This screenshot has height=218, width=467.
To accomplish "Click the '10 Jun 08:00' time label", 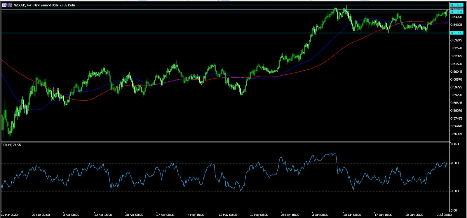I will pos(352,215).
